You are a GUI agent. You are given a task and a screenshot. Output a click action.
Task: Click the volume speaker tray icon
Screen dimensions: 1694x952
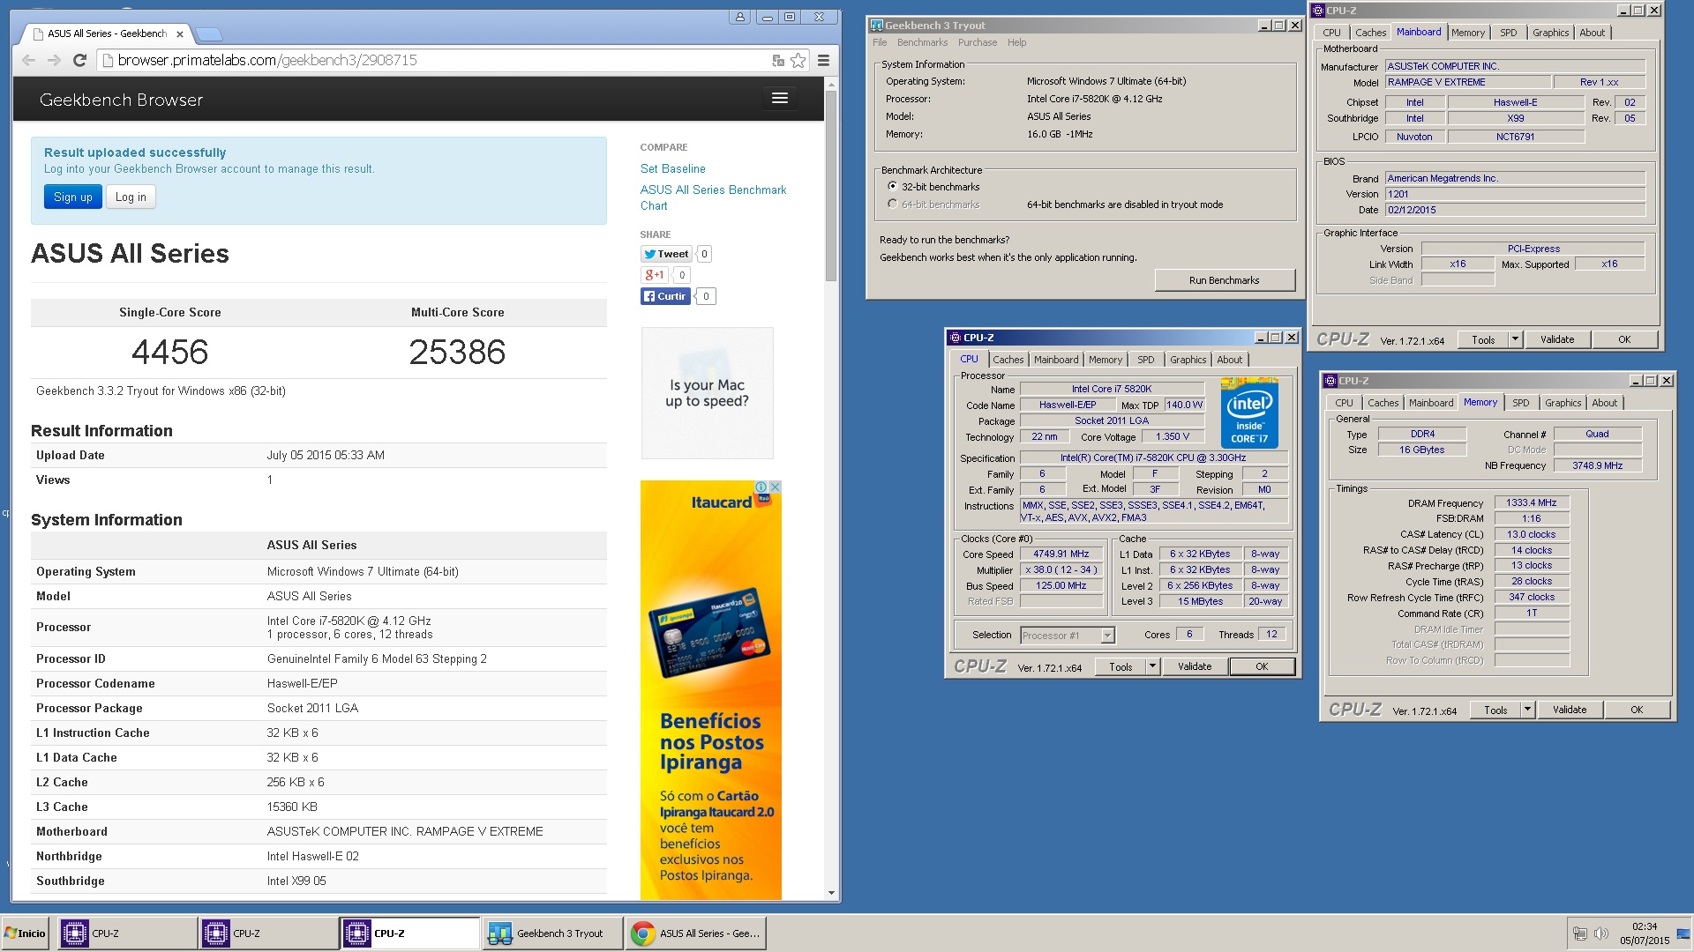[1600, 933]
